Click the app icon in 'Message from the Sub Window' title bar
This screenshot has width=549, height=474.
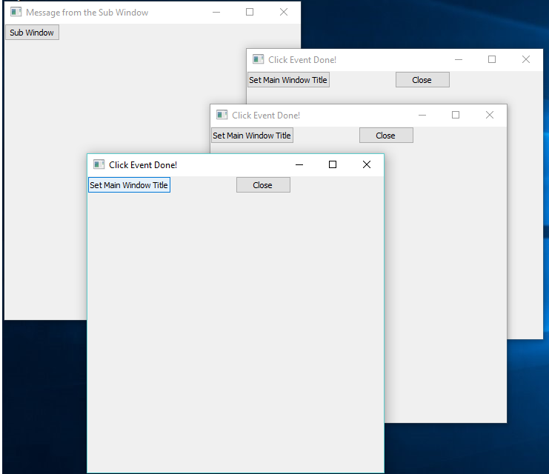click(16, 13)
